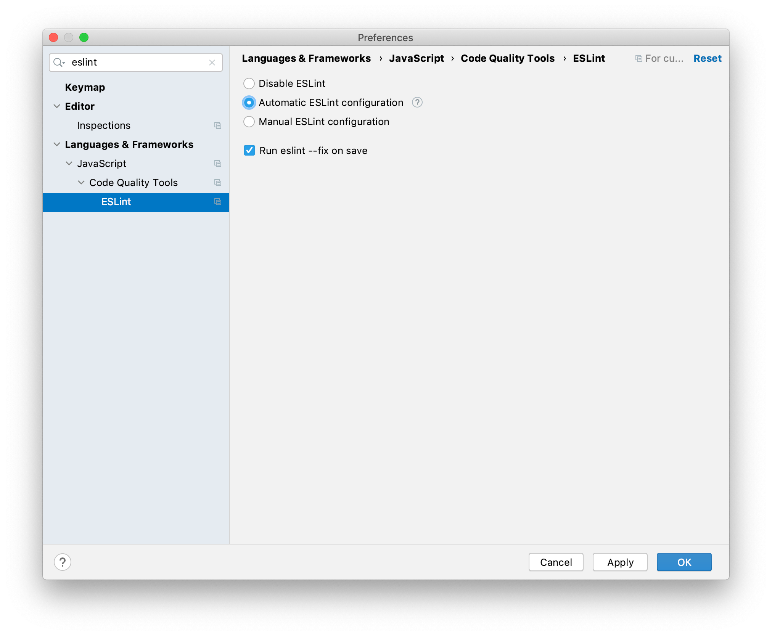This screenshot has width=772, height=636.
Task: Uncheck 'Run eslint --fix on save'
Action: coord(249,150)
